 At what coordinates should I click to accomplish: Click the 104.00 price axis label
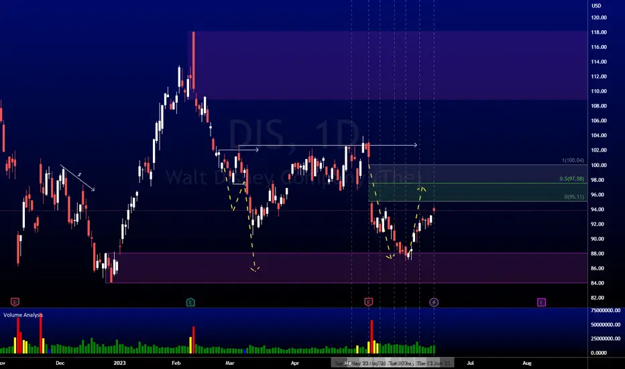click(599, 136)
